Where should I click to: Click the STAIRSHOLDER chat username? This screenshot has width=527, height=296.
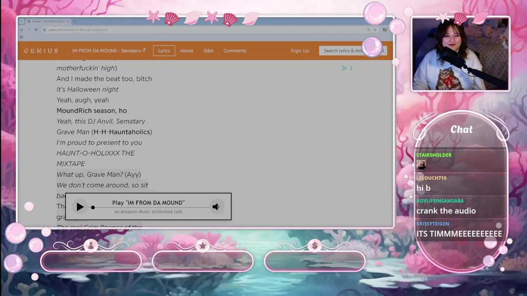[x=434, y=155]
